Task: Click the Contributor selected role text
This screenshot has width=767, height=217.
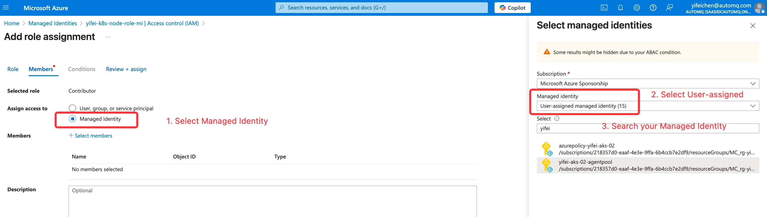Action: [x=82, y=91]
